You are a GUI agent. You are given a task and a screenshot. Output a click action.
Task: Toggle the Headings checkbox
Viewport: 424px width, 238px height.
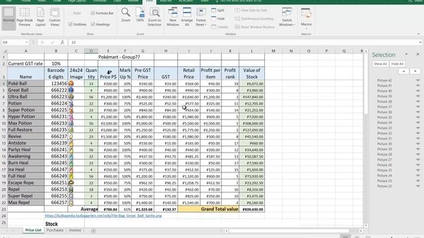[93, 24]
